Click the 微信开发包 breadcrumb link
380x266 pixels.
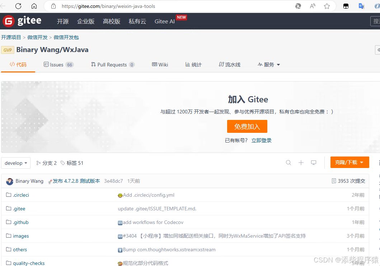[66, 37]
